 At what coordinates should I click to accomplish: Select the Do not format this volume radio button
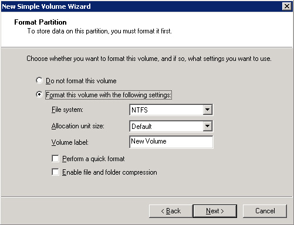(39, 80)
